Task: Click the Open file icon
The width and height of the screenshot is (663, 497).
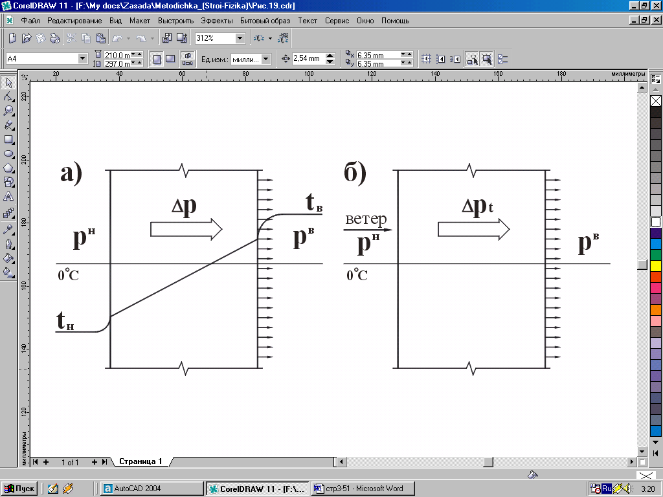Action: pyautogui.click(x=27, y=38)
